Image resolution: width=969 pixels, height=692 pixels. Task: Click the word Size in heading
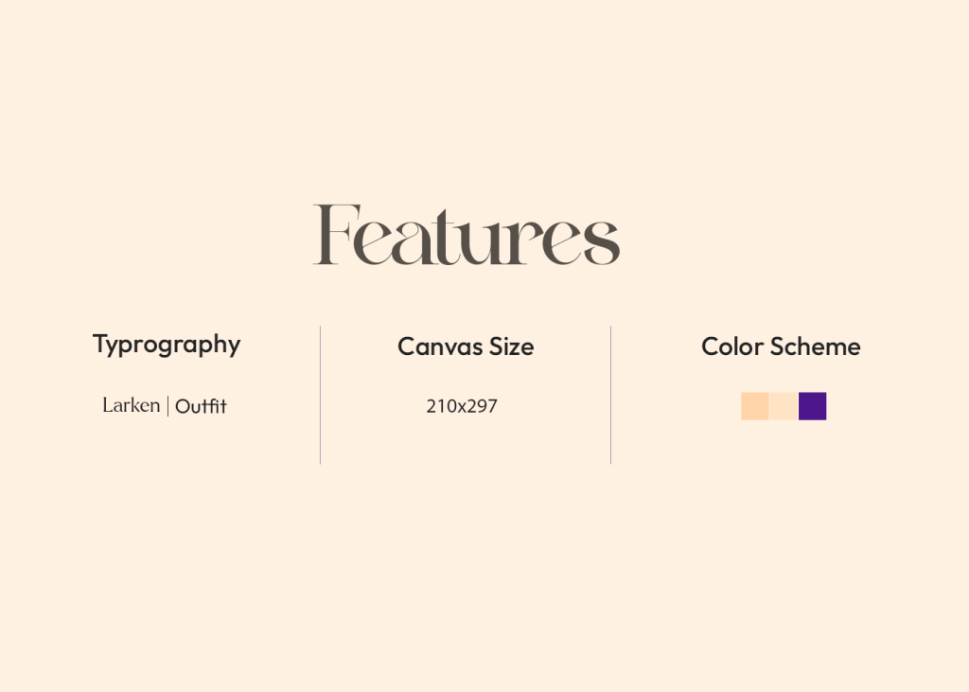coord(512,346)
